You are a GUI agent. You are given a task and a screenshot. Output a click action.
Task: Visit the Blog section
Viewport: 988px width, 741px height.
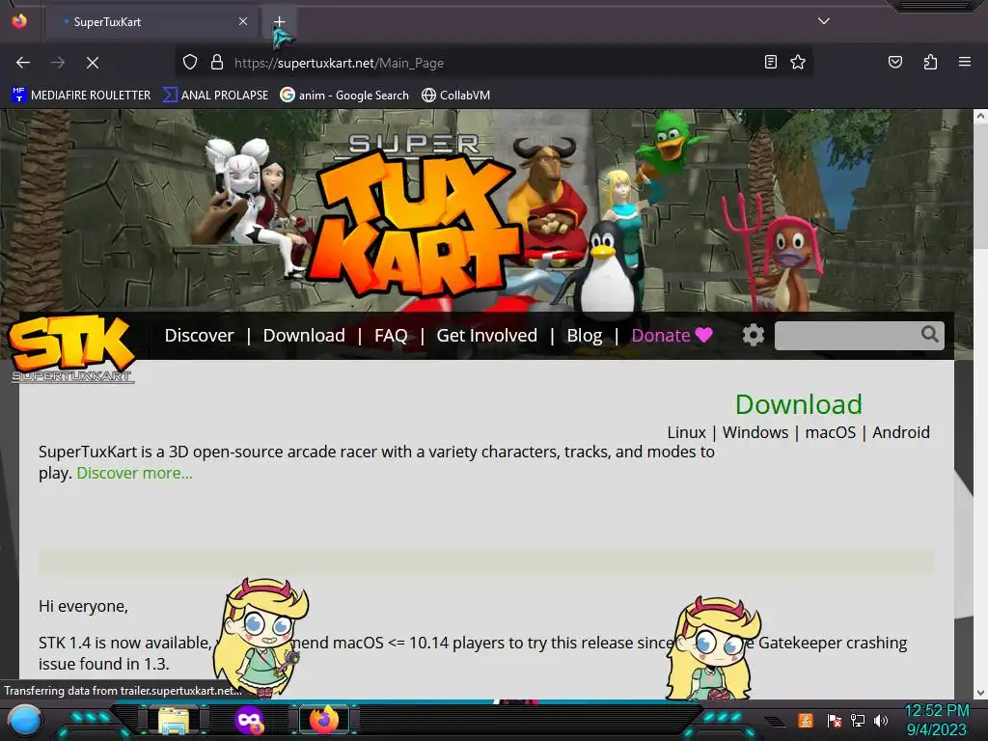point(584,335)
